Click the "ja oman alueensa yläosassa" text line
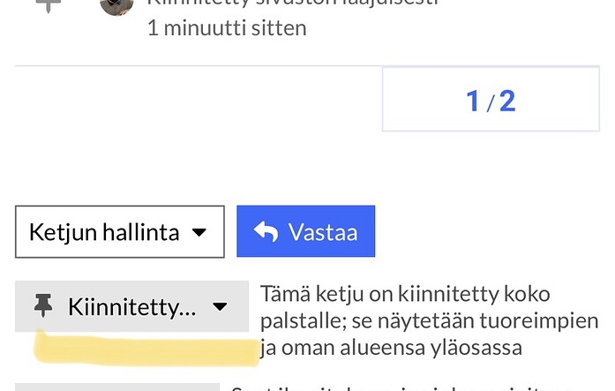 (392, 348)
